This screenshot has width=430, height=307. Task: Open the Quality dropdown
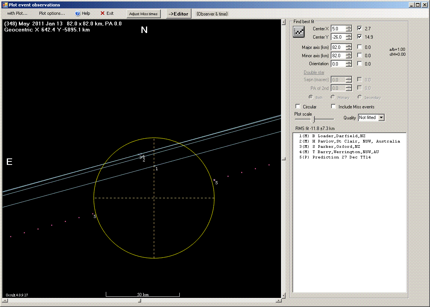381,117
